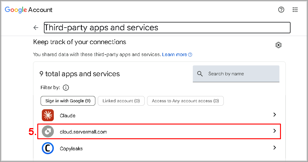Click the cloud.servermall.com app icon
This screenshot has width=308, height=162.
point(48,131)
